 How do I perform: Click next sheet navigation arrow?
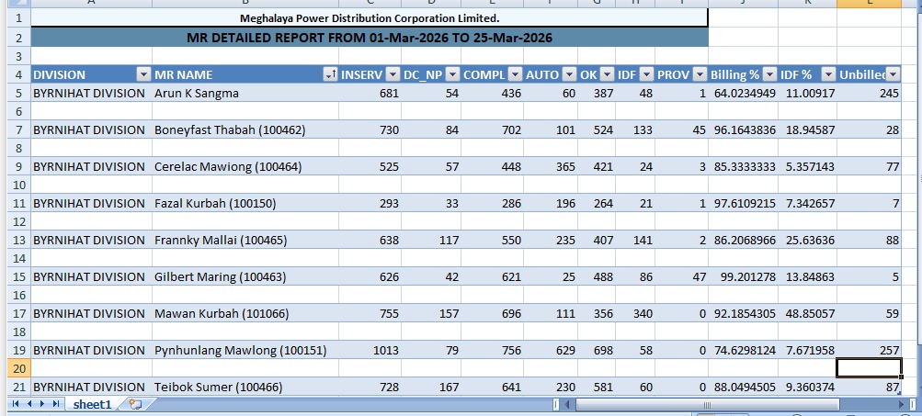pos(41,404)
